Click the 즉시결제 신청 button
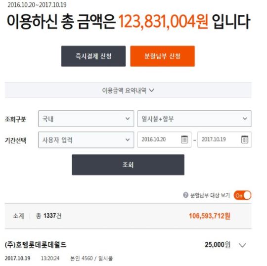Image resolution: width=267 pixels, height=266 pixels. click(93, 56)
